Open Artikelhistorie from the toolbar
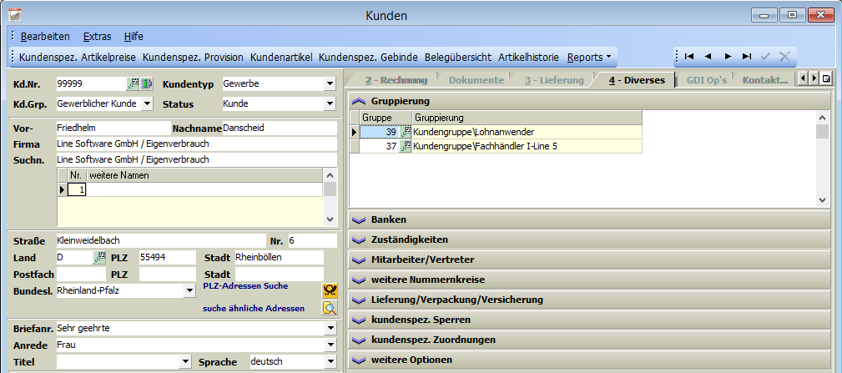 click(x=528, y=57)
